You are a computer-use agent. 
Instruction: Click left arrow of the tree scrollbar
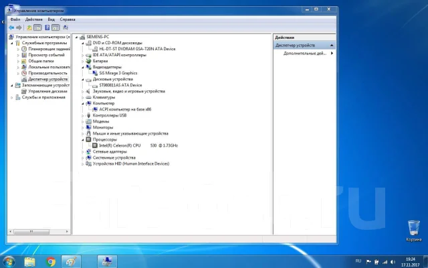[11, 232]
